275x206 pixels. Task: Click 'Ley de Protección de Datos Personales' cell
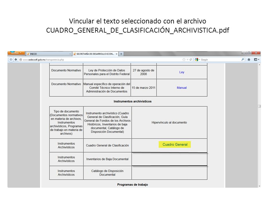tap(107, 72)
